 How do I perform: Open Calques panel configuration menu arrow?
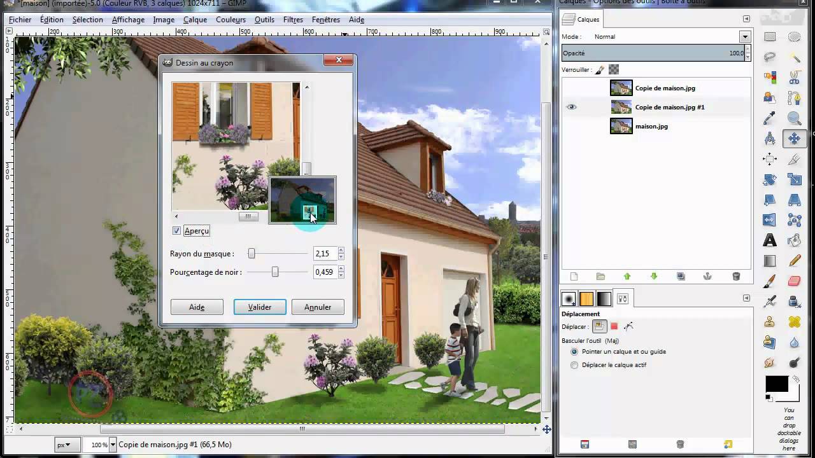(746, 19)
